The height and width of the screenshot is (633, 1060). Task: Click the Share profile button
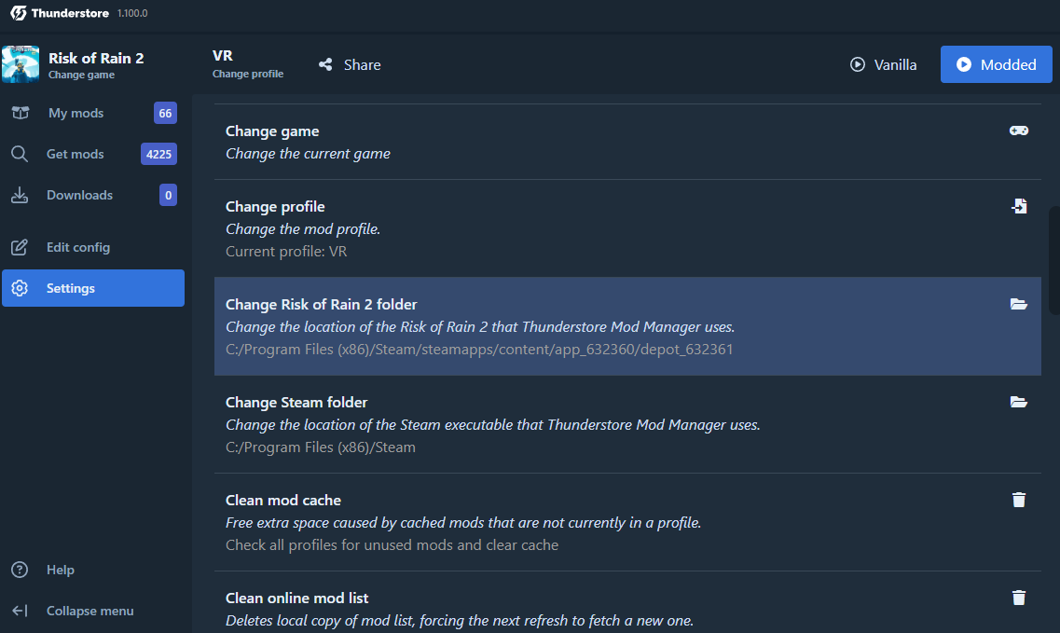pos(350,65)
